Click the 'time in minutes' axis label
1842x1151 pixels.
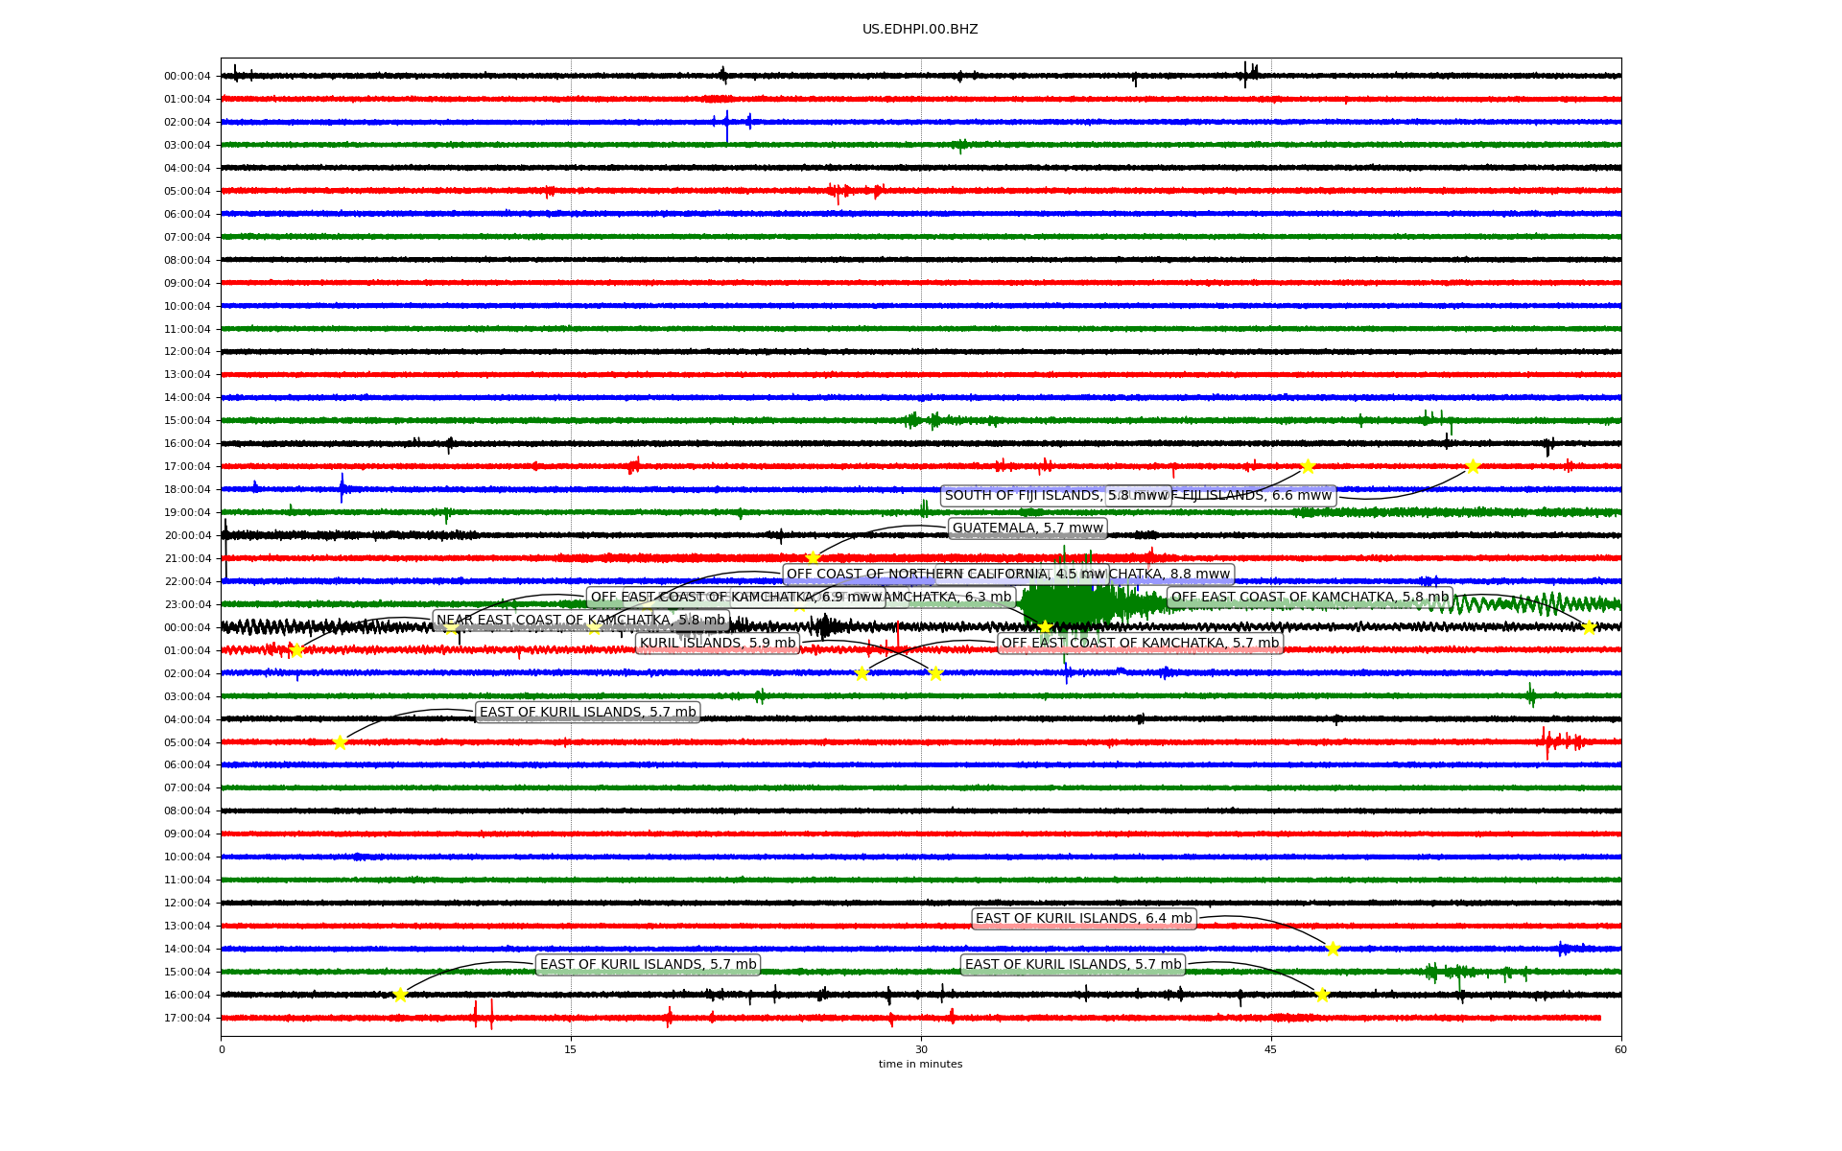click(920, 1065)
